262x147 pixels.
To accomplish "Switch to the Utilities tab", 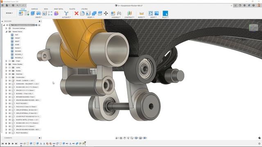I will click(x=84, y=9).
